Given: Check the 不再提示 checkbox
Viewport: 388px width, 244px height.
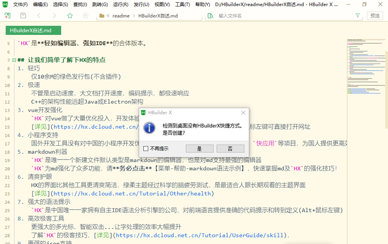Looking at the screenshot, I should 146,148.
